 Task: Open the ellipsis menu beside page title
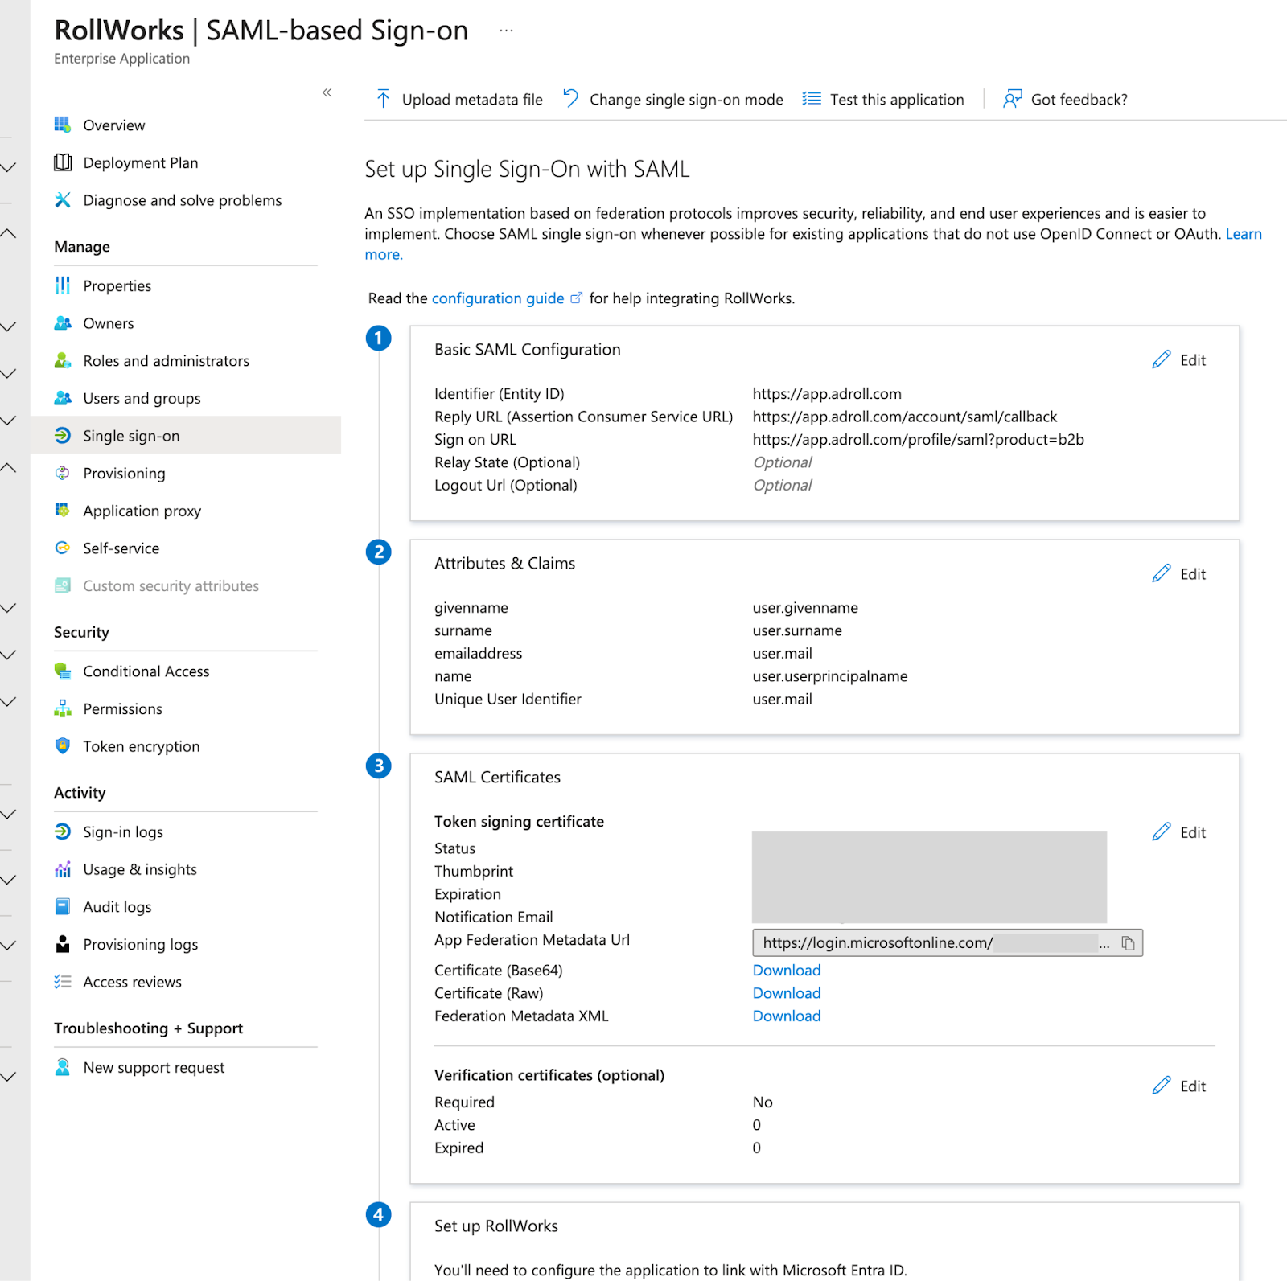(x=506, y=31)
